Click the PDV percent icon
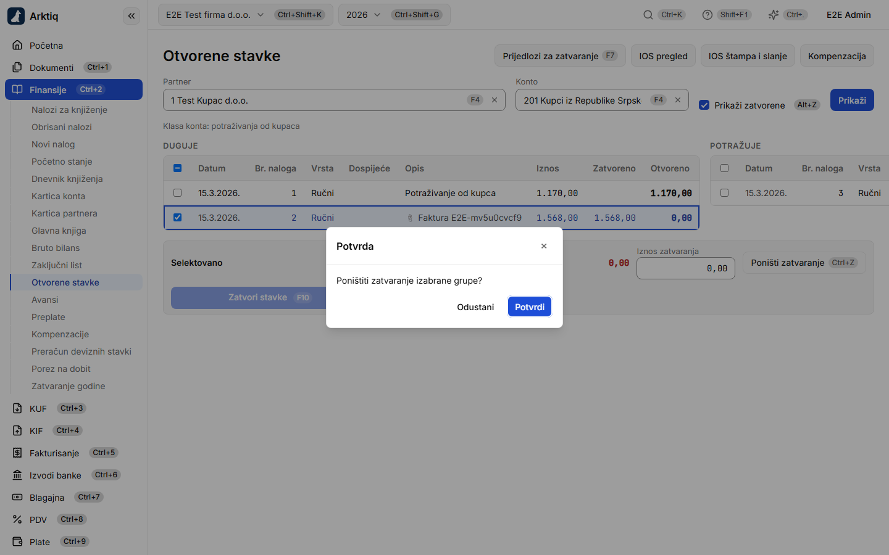This screenshot has width=889, height=555. pyautogui.click(x=17, y=519)
